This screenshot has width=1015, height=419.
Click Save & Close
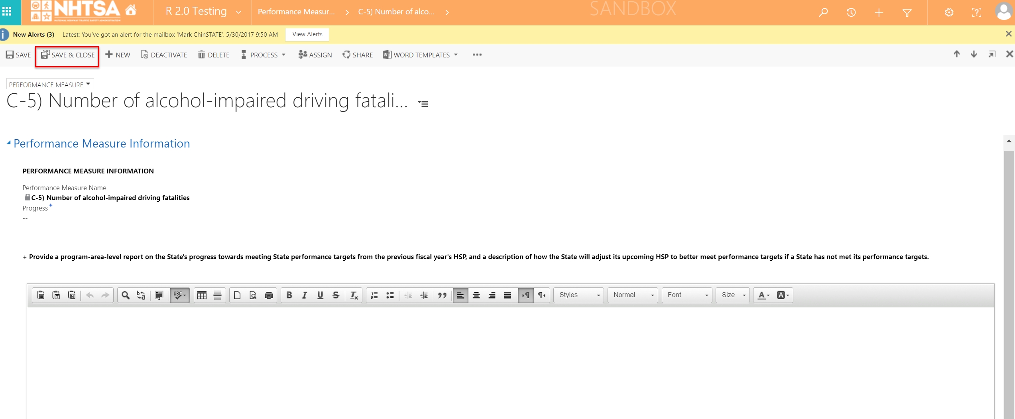(68, 55)
